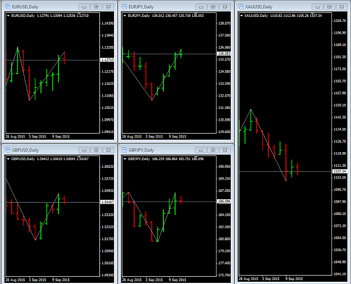The image size is (351, 284).
Task: Close the GBPUSD,Daily chart window
Action: 108,150
